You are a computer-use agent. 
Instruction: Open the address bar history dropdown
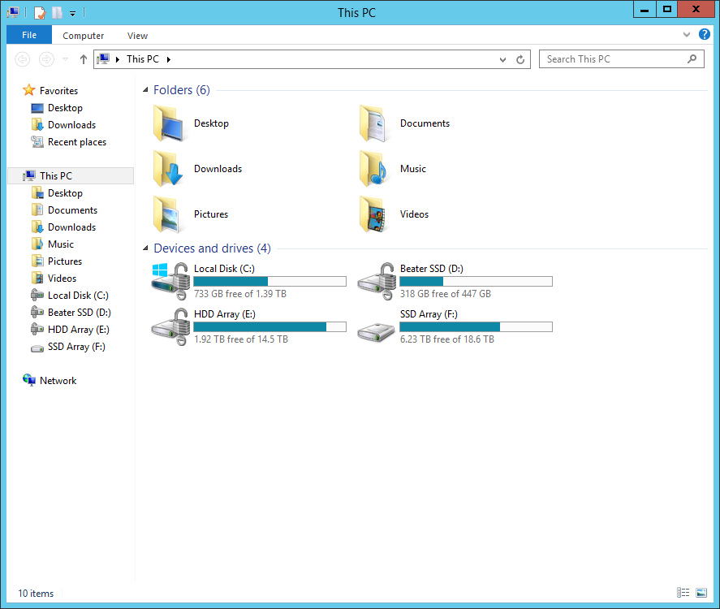coord(502,60)
